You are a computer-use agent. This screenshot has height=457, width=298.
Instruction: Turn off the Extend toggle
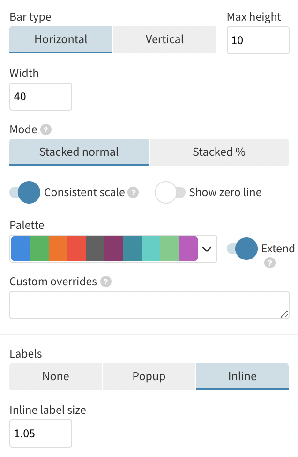(x=243, y=249)
